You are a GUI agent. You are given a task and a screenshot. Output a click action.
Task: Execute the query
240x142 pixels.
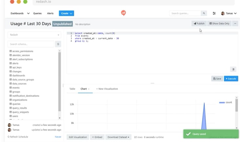click(x=231, y=79)
